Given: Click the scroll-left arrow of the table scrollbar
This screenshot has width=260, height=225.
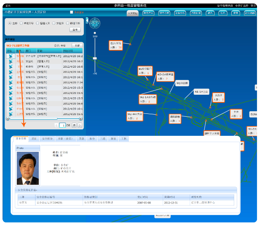Looking at the screenshot, I should pos(8,119).
